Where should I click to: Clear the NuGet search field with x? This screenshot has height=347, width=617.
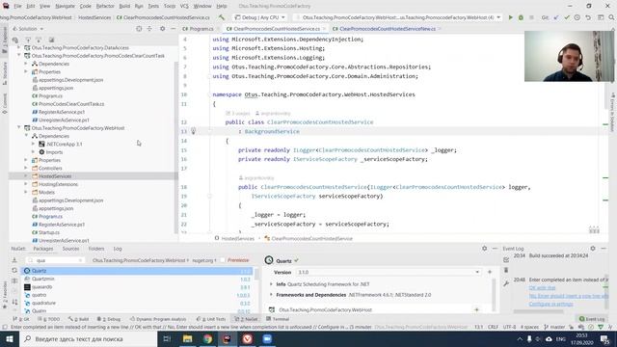click(80, 260)
